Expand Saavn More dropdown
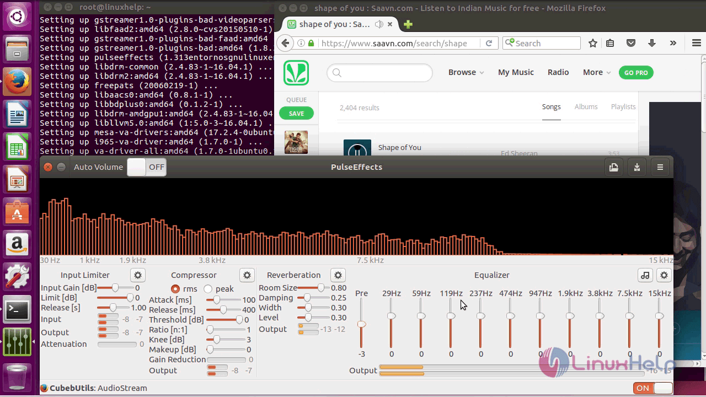The image size is (706, 397). click(597, 72)
